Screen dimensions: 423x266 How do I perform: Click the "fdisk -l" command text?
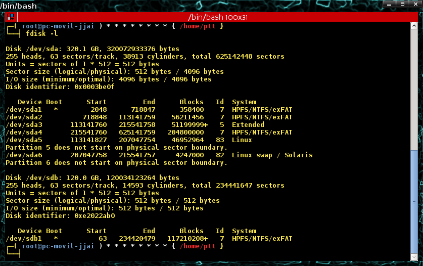coord(42,33)
